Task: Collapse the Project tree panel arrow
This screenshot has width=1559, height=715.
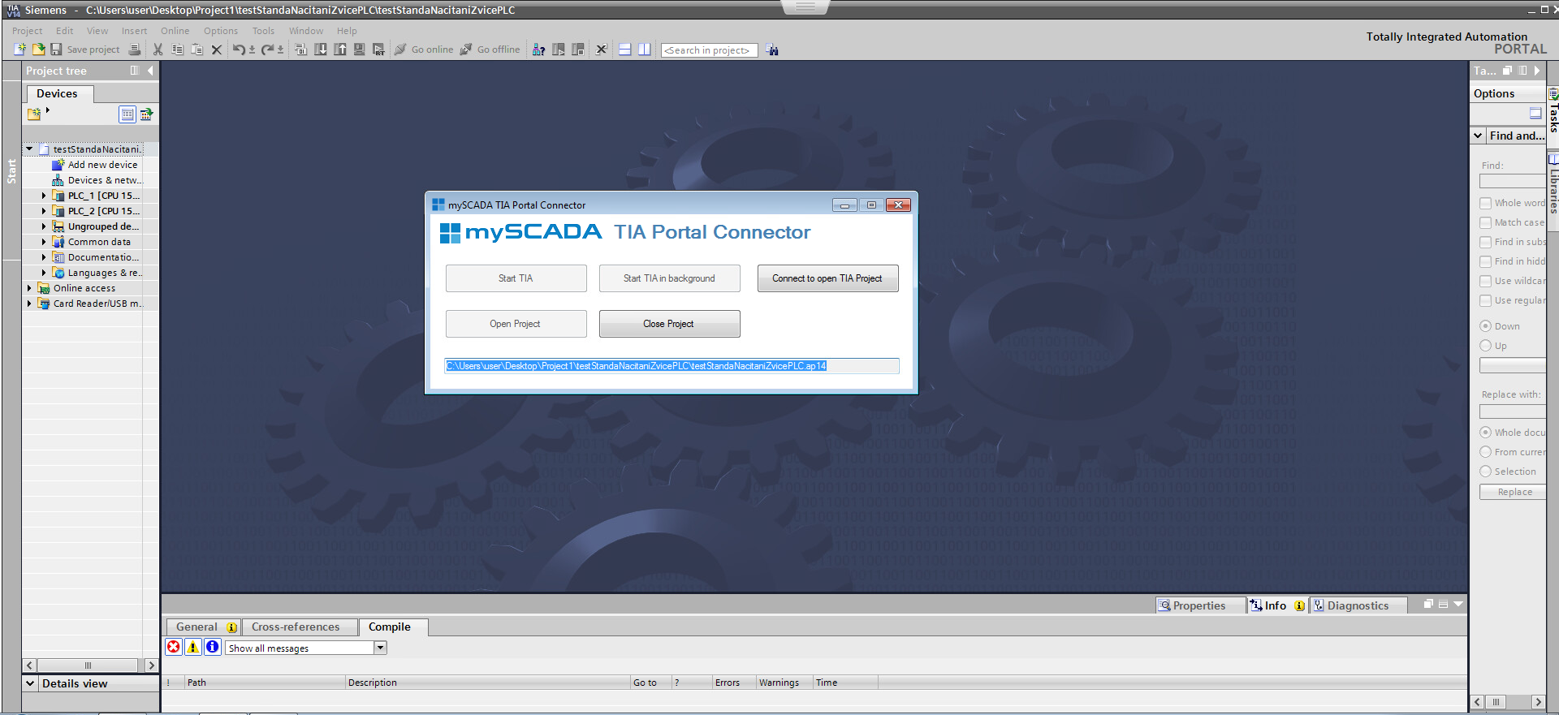Action: click(x=150, y=71)
